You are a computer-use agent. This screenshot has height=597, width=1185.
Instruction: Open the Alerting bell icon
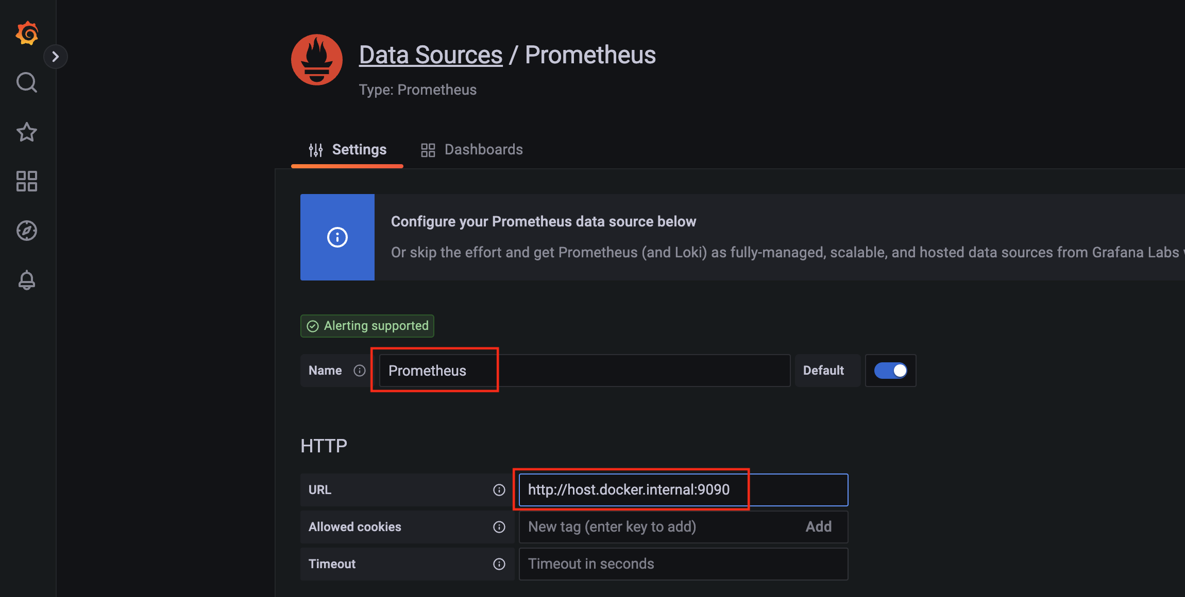click(27, 280)
